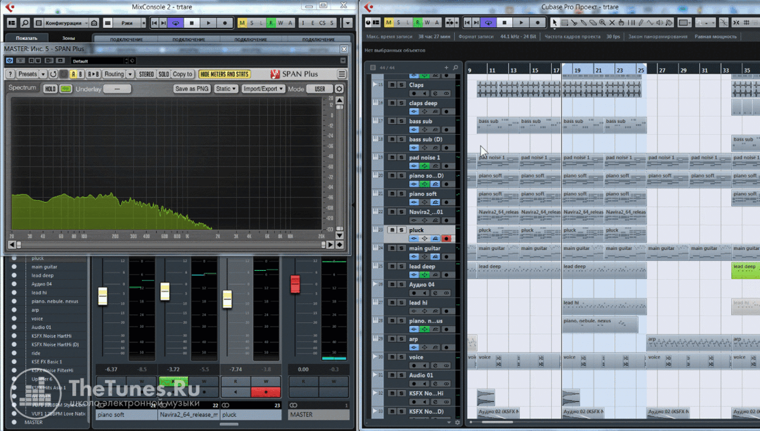Select the Range Selection tool in project toolbar
760x431 pixels.
point(564,22)
